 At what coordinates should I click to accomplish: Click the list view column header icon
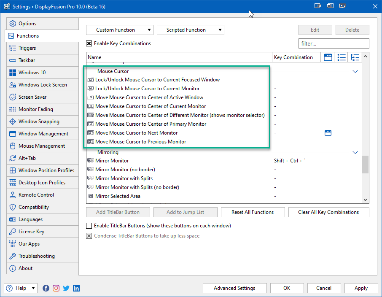[342, 57]
